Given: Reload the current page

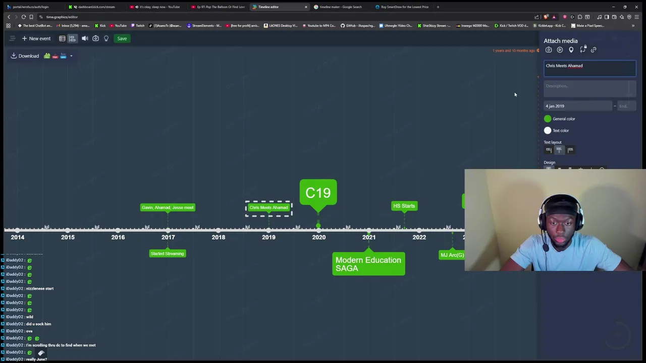Looking at the screenshot, I should tap(23, 17).
